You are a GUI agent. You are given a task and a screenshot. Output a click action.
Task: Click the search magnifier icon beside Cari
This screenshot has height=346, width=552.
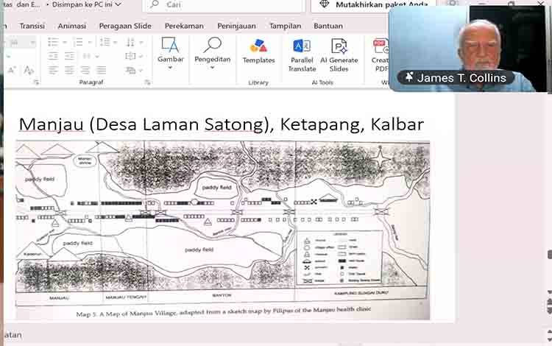coord(155,4)
